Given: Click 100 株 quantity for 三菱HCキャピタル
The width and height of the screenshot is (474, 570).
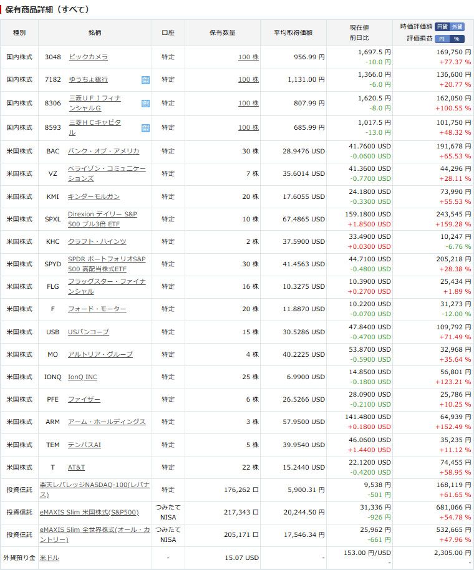Looking at the screenshot, I should pos(248,127).
